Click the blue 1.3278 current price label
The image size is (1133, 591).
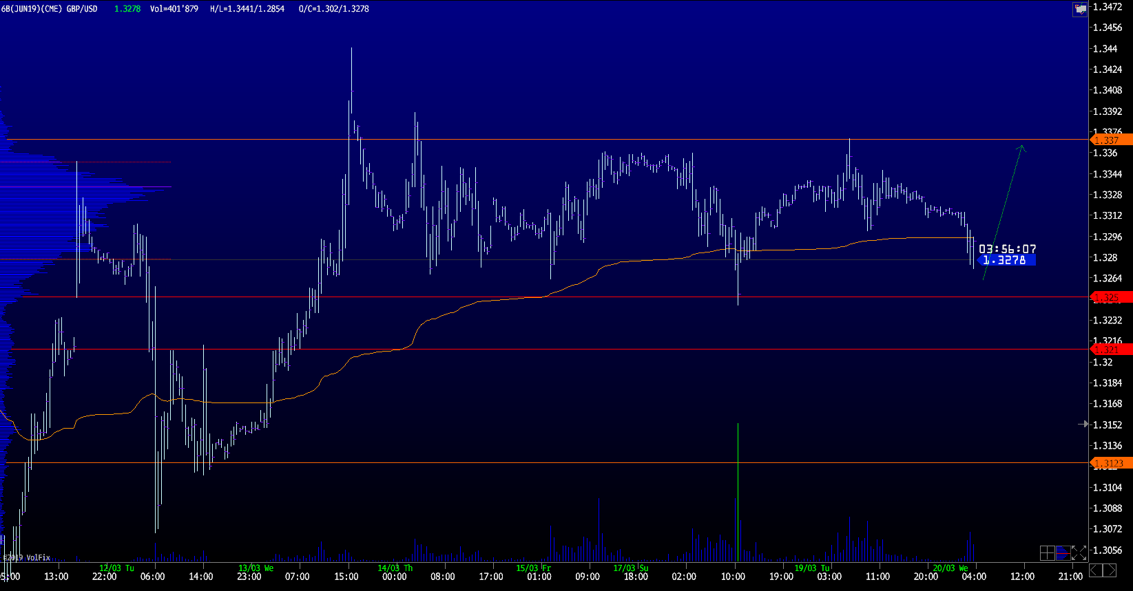pyautogui.click(x=1005, y=260)
